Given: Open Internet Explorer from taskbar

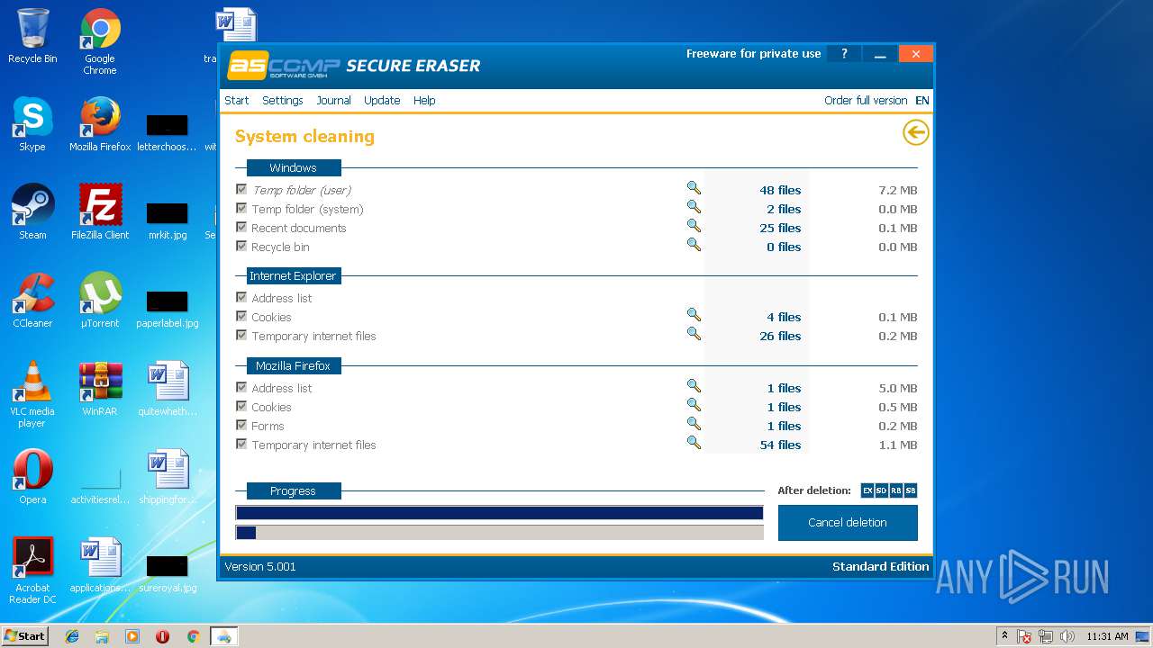Looking at the screenshot, I should (72, 636).
